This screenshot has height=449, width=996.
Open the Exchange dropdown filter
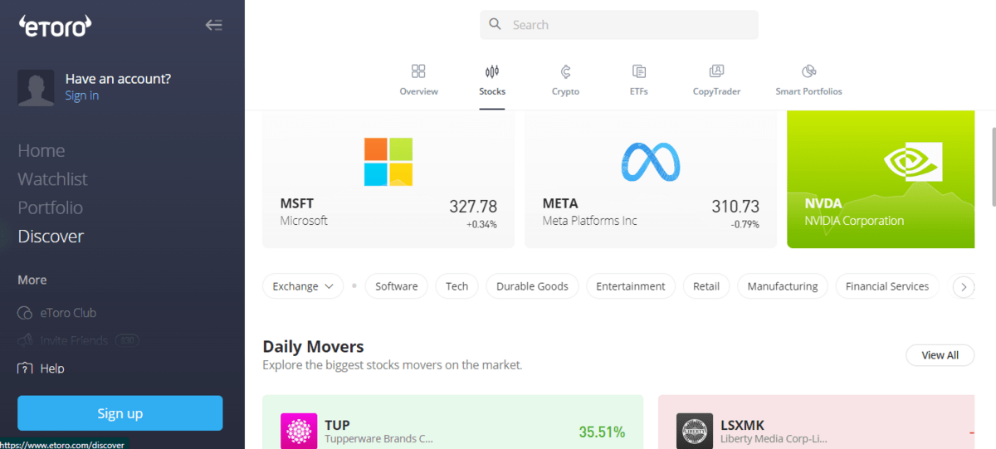[x=303, y=286]
